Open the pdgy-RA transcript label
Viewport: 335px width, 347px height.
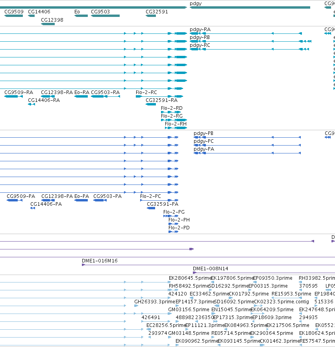coord(200,30)
